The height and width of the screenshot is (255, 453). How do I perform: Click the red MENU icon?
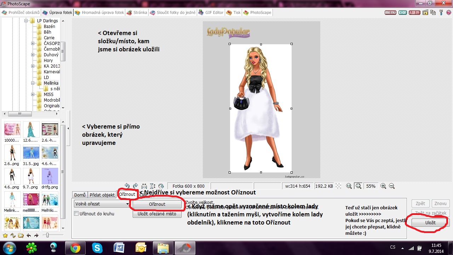[390, 12]
